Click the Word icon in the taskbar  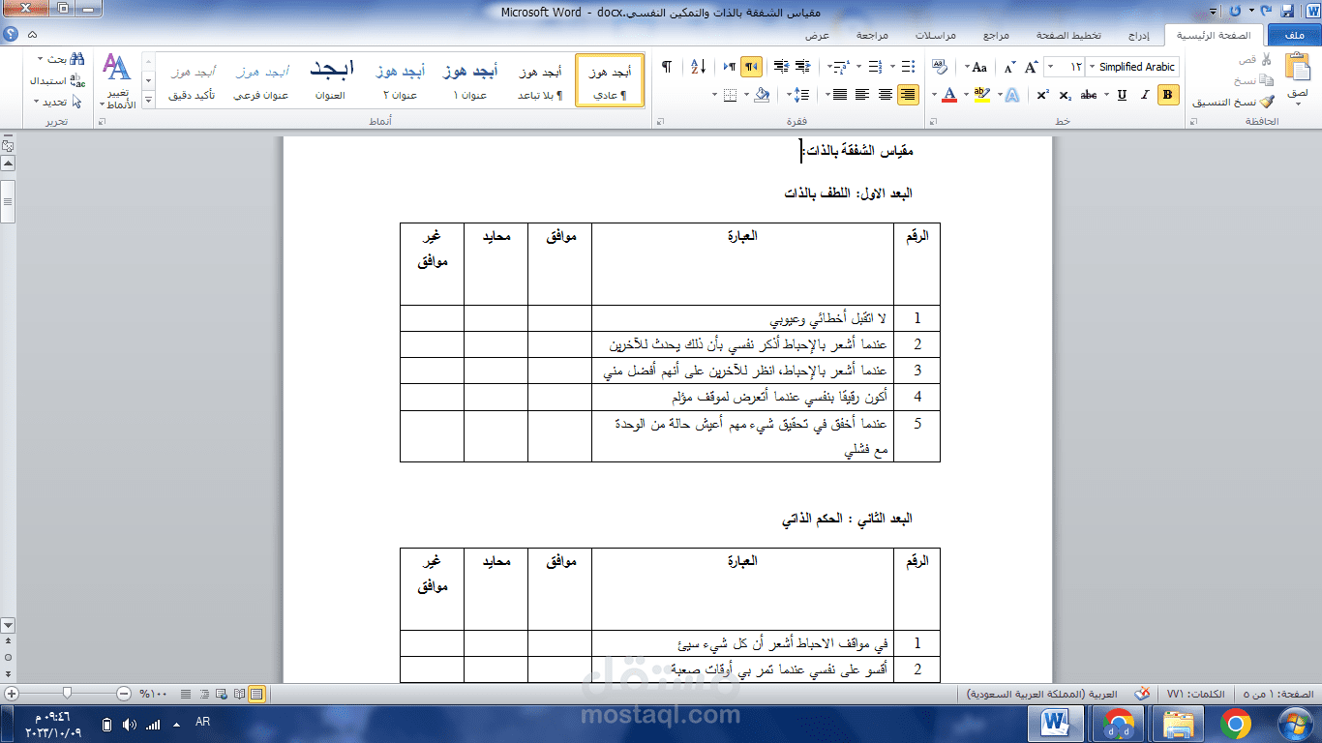pyautogui.click(x=1058, y=724)
